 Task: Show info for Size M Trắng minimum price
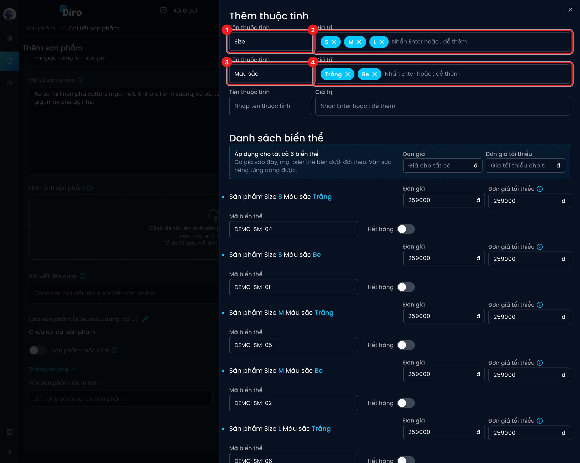540,305
